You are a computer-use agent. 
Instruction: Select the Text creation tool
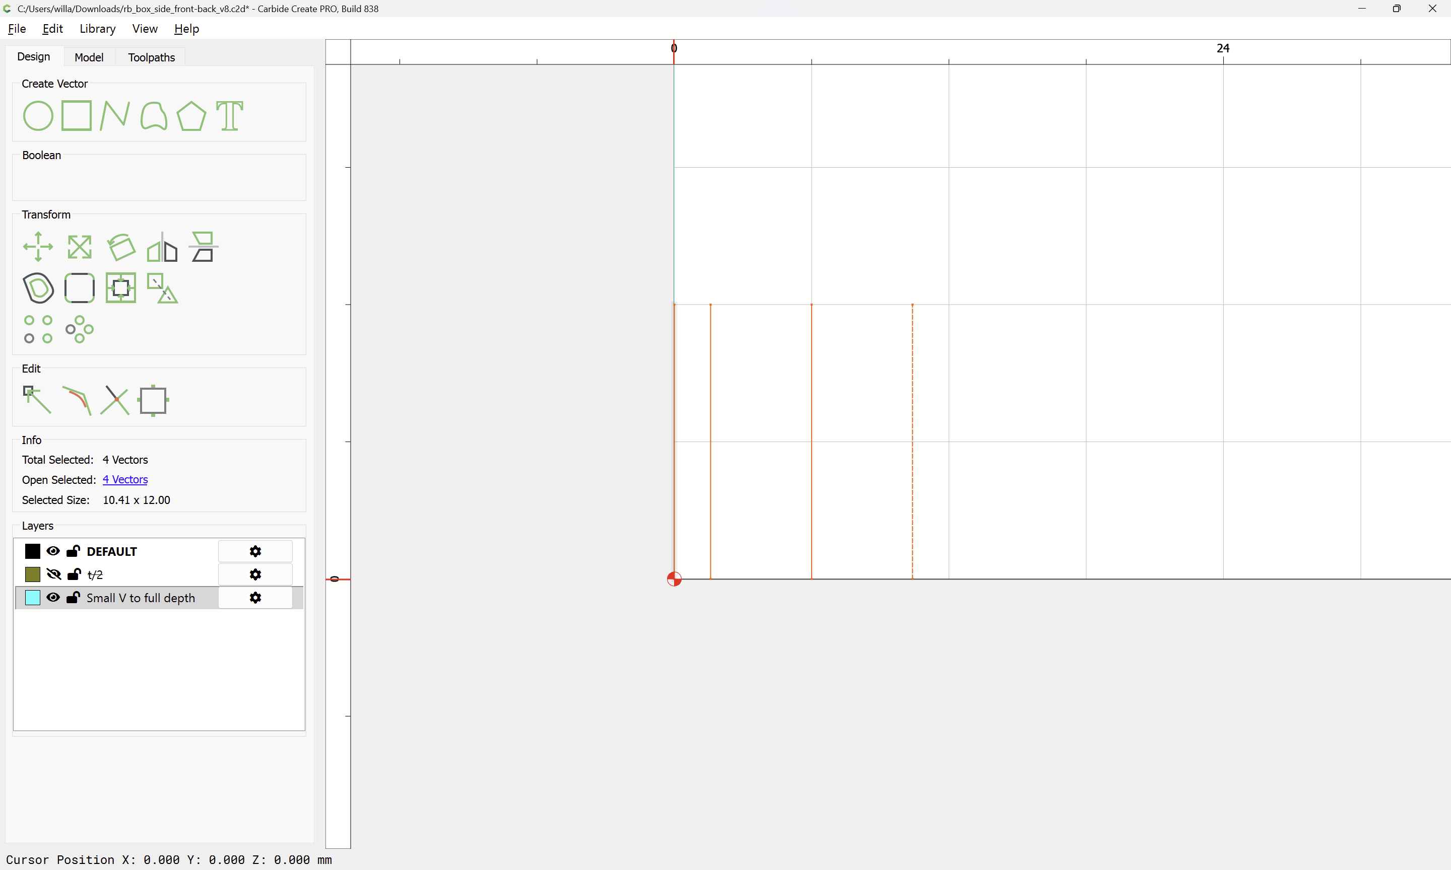click(x=229, y=115)
